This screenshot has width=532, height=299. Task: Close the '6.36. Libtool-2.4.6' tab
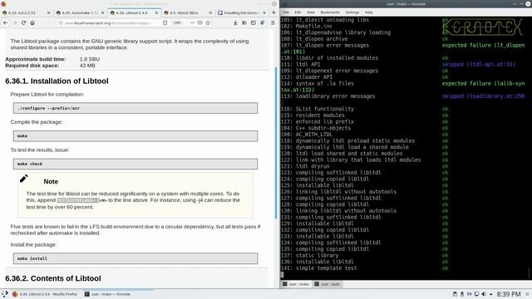point(156,12)
